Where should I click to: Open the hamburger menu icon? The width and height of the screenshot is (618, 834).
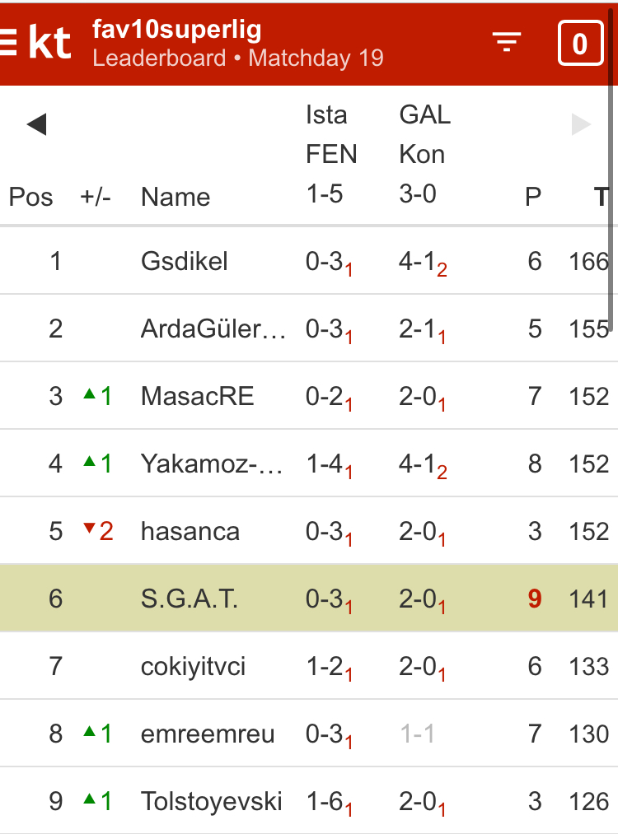coord(8,42)
